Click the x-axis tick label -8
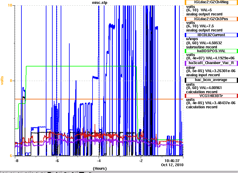238x173 pixels. point(16,161)
